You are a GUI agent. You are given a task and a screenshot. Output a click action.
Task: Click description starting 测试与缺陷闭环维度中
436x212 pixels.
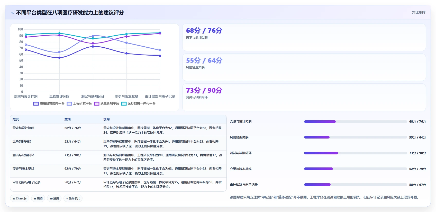163,157
